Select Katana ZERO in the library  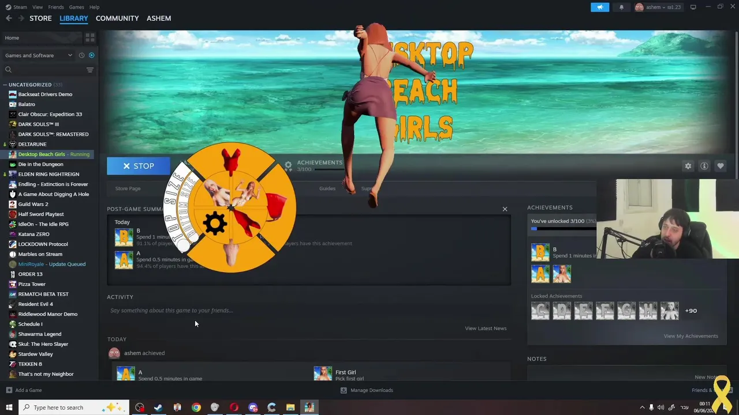(33, 234)
